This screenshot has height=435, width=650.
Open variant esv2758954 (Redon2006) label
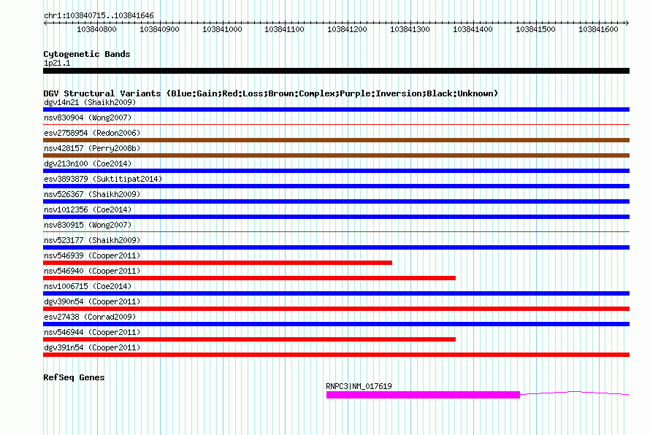tap(92, 133)
